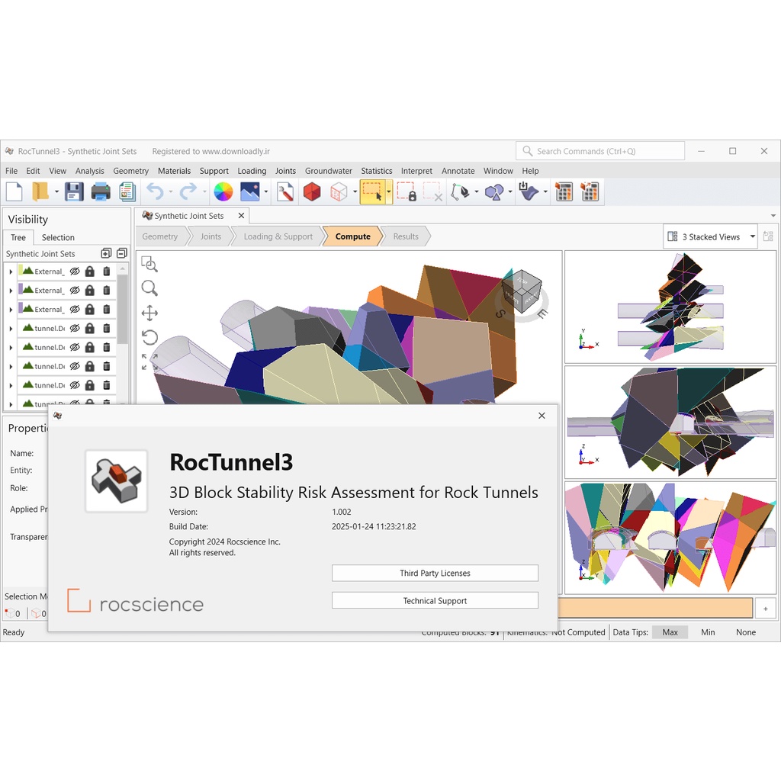
Task: Select the Max data tips option
Action: coord(670,632)
